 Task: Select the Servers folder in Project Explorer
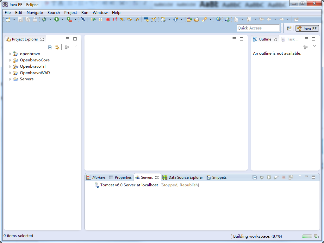pyautogui.click(x=27, y=79)
